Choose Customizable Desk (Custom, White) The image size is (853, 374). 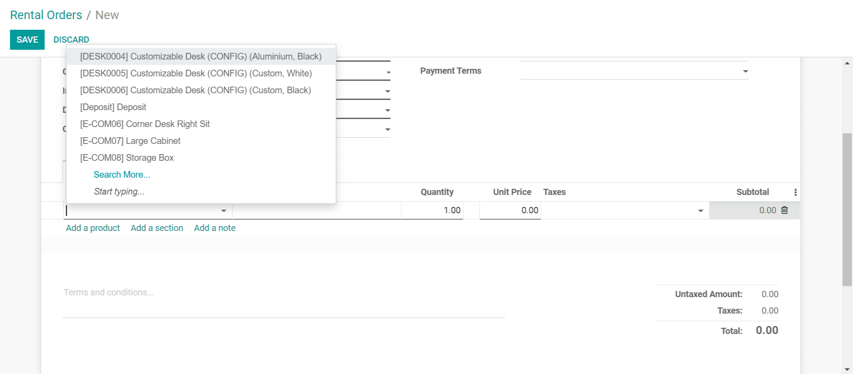(196, 73)
